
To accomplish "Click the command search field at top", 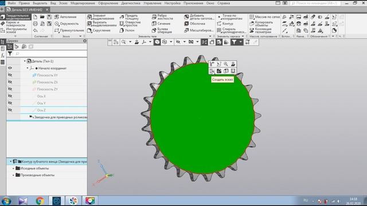I will pos(315,3).
